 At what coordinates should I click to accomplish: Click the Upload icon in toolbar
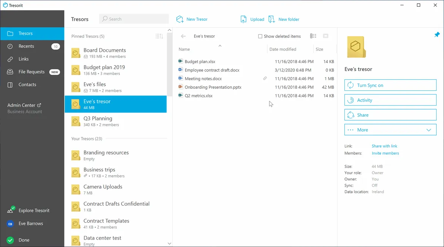[x=243, y=19]
